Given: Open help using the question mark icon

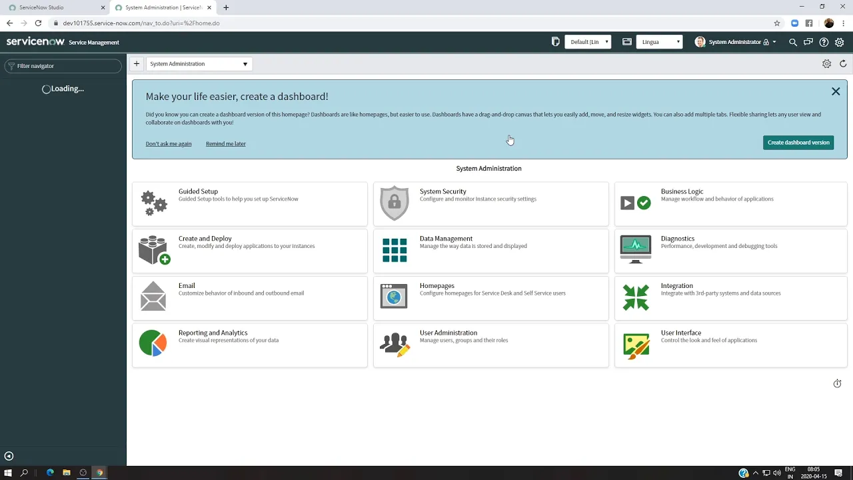Looking at the screenshot, I should pos(824,42).
